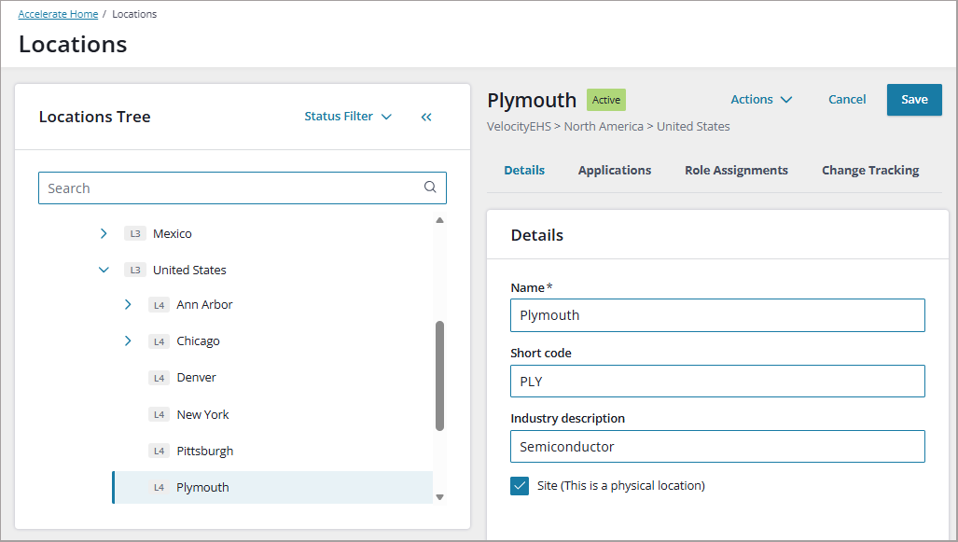Open the Role Assignments tab
This screenshot has height=542, width=958.
(736, 171)
